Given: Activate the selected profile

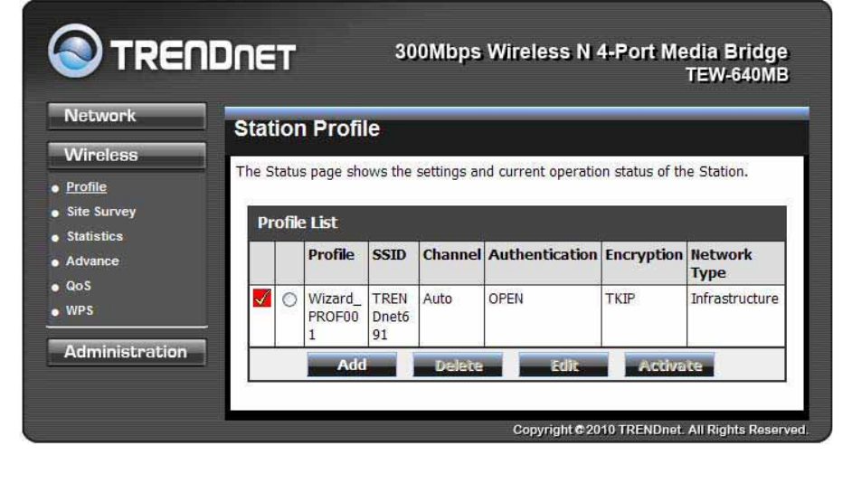Looking at the screenshot, I should tap(669, 365).
